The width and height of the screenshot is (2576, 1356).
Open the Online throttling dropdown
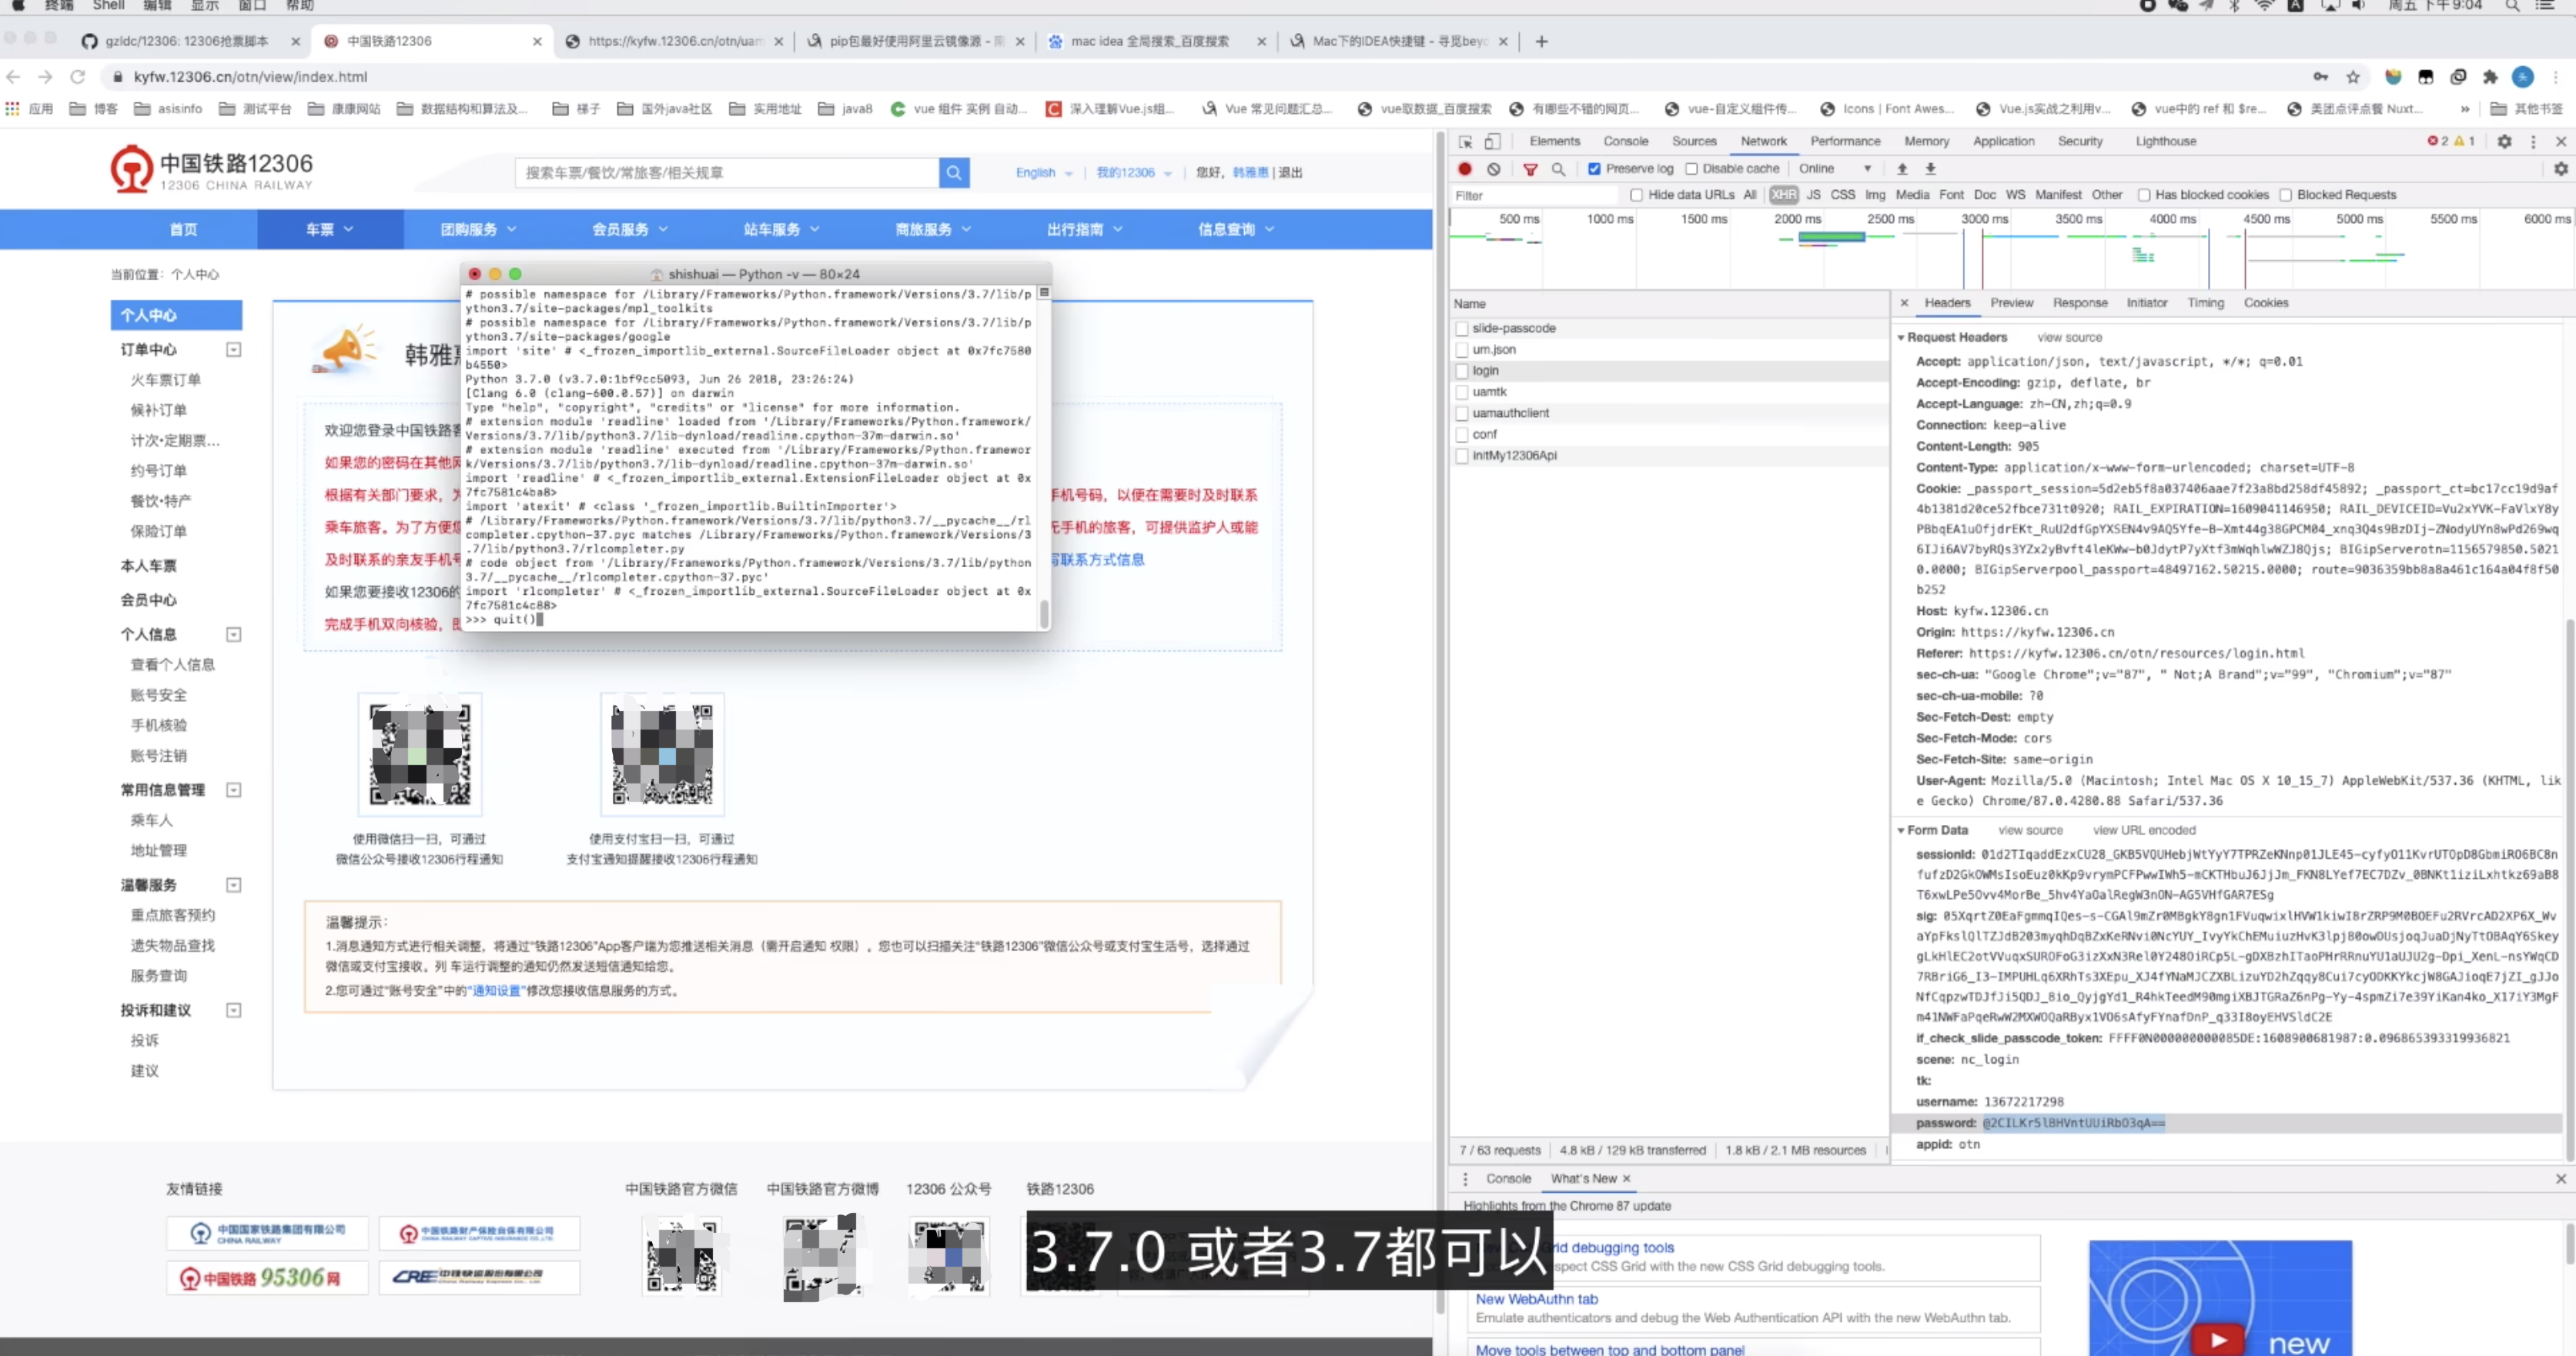click(1834, 169)
